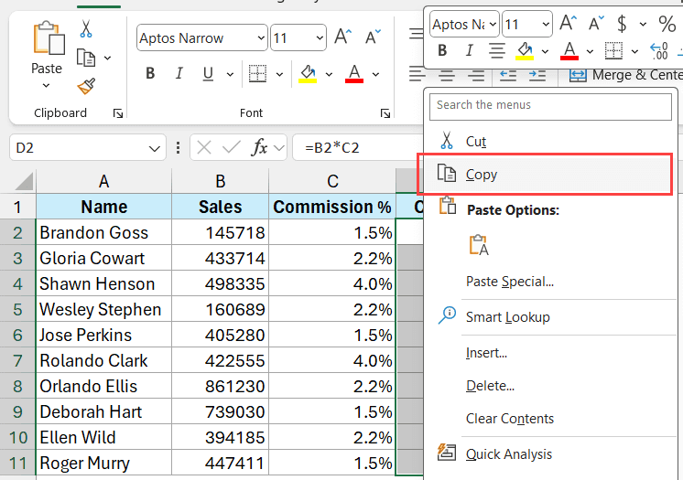Expand the ribbon font size dropdown

pyautogui.click(x=320, y=38)
